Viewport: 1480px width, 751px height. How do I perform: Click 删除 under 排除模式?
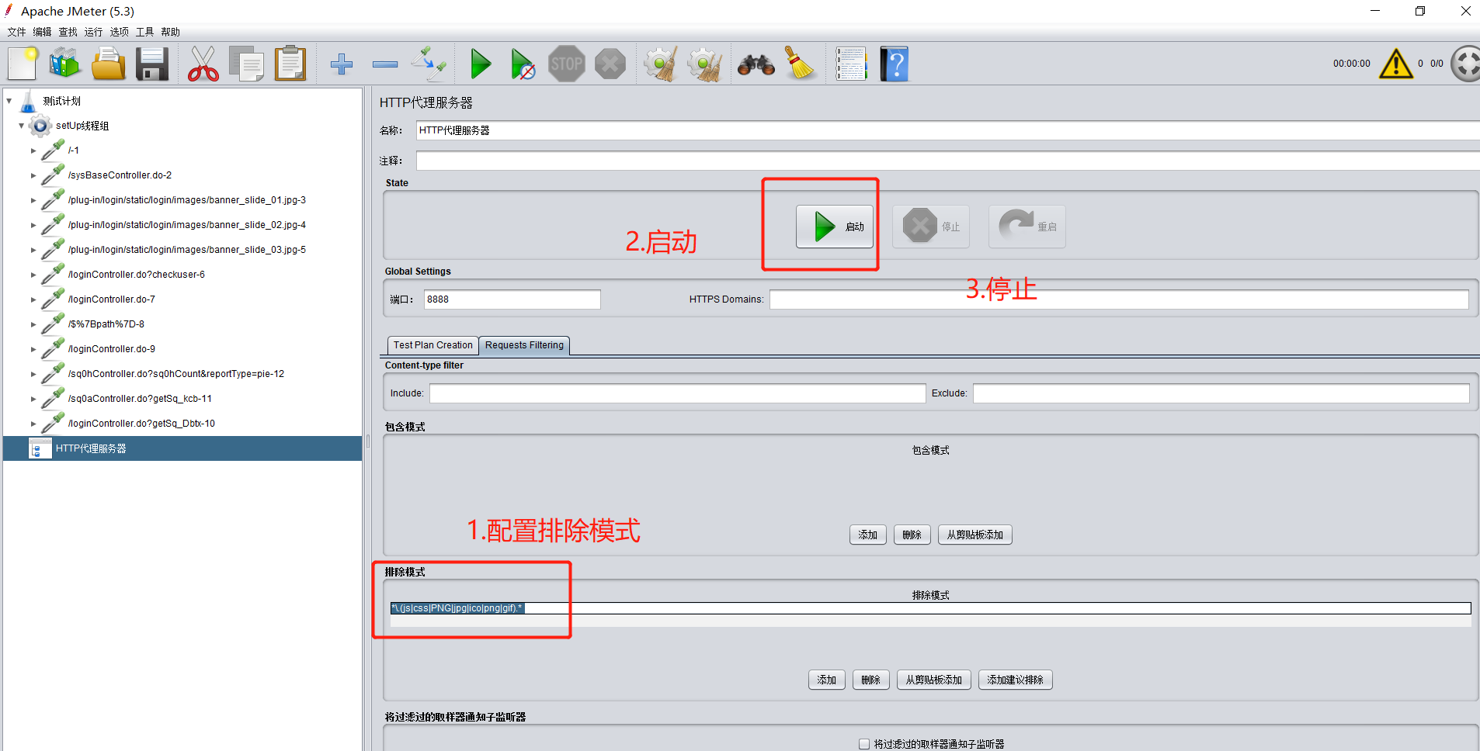click(x=871, y=680)
